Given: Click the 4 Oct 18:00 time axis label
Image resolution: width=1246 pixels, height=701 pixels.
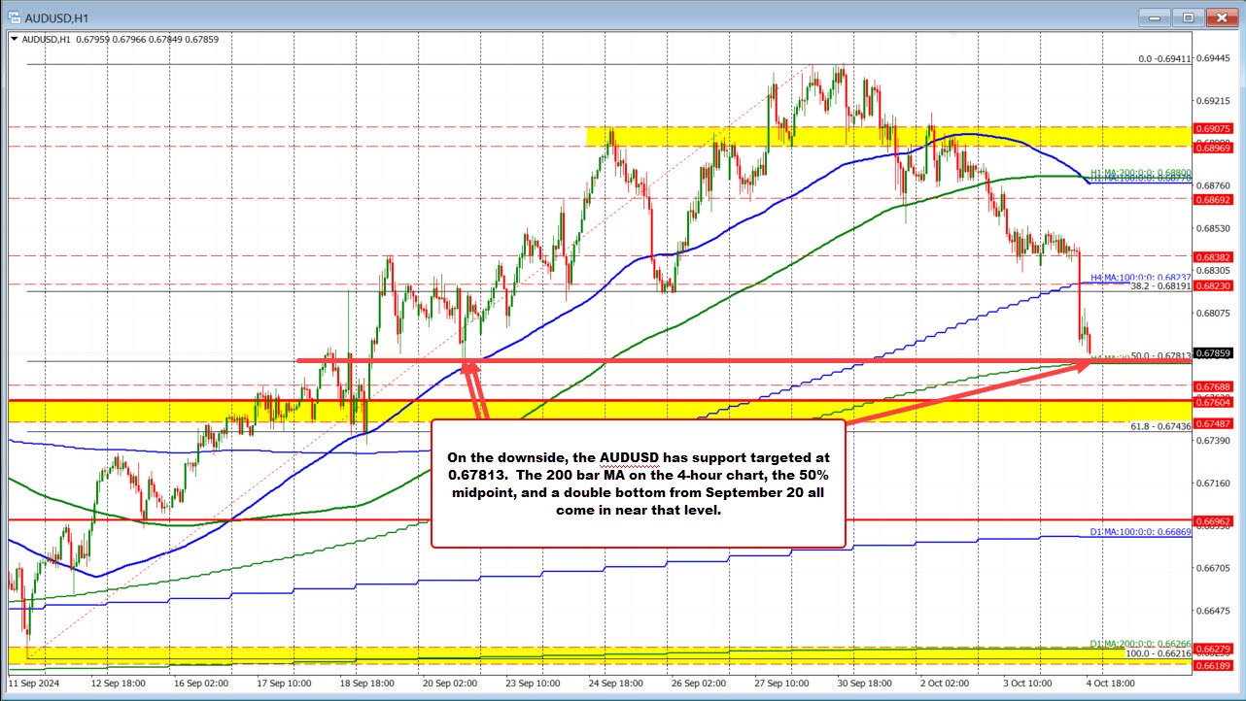Looking at the screenshot, I should tap(1110, 684).
